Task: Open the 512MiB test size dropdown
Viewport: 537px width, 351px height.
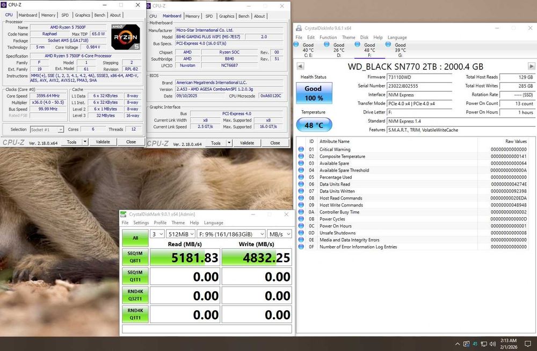Action: (x=181, y=234)
